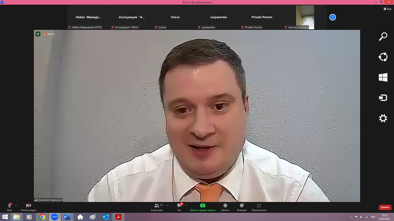
Task: Click the green security shield icon
Action: click(x=38, y=34)
